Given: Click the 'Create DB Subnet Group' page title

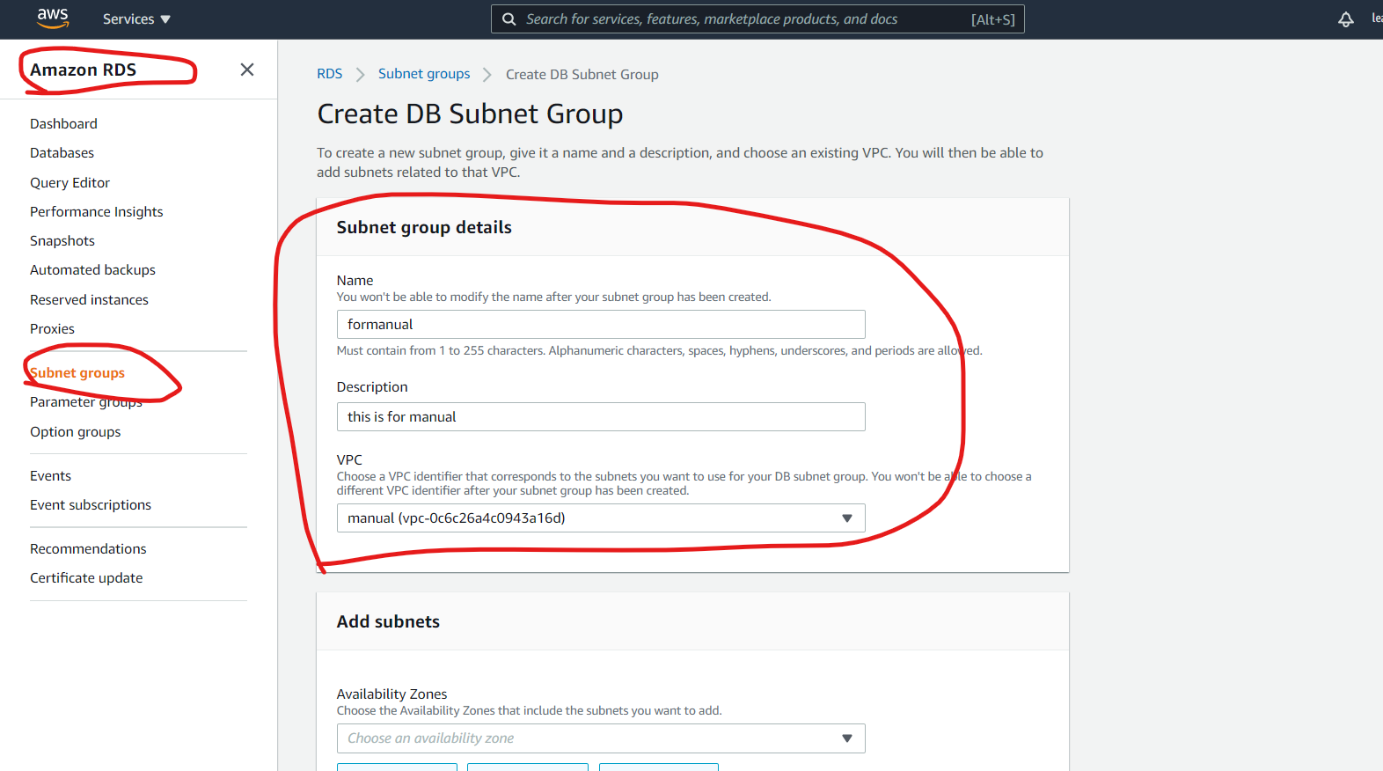Looking at the screenshot, I should click(x=470, y=114).
